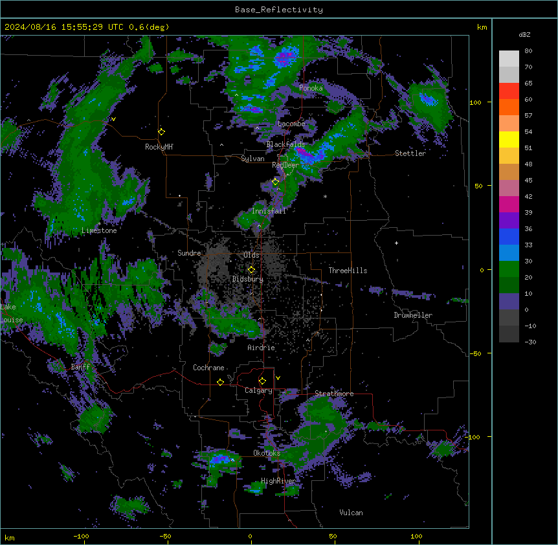Click the HighRiver city label

pos(278,481)
